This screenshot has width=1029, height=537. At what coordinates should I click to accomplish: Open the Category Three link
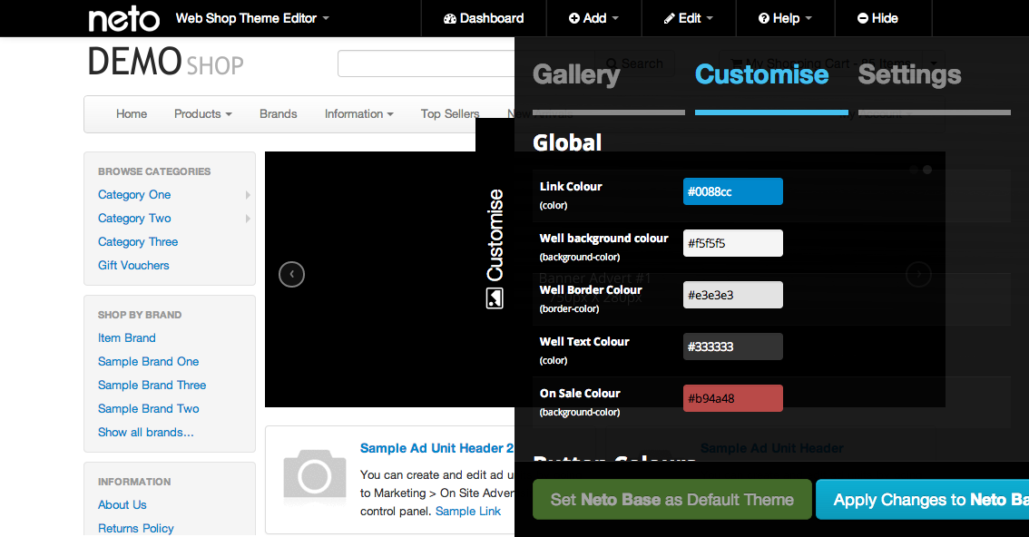click(138, 242)
